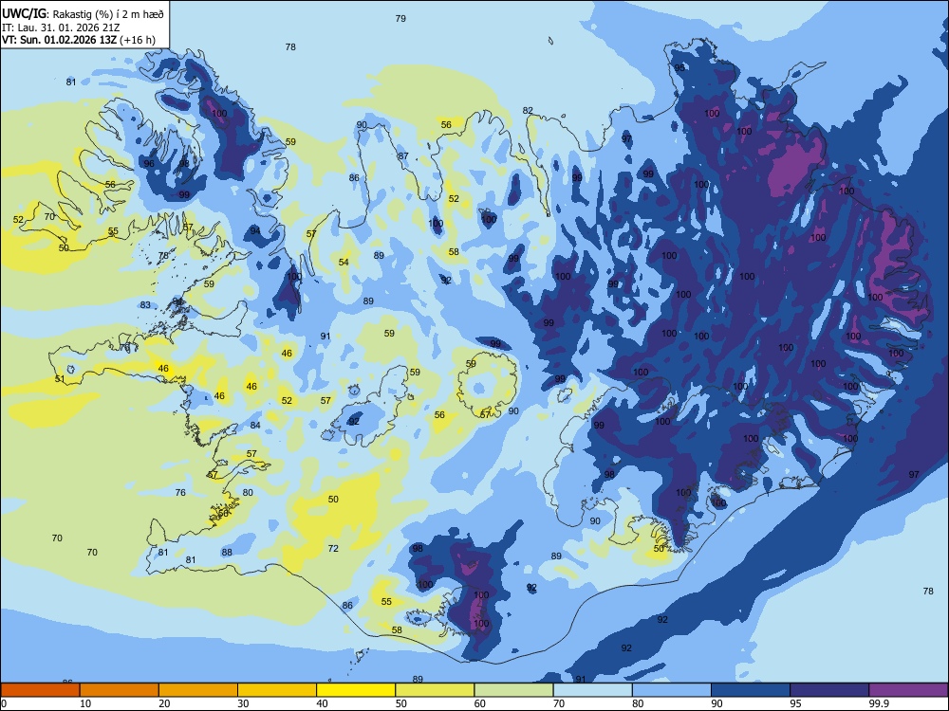Click the map value '72' in the south
The image size is (949, 711).
(333, 548)
